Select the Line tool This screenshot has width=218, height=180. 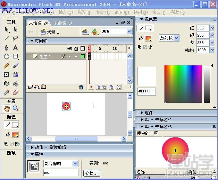point(6,38)
